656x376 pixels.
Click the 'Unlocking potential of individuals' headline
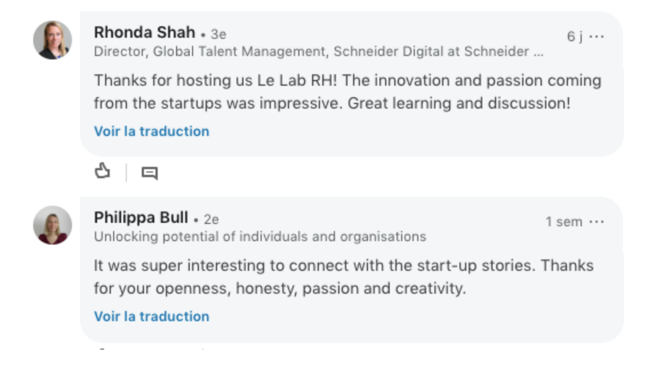pos(260,237)
